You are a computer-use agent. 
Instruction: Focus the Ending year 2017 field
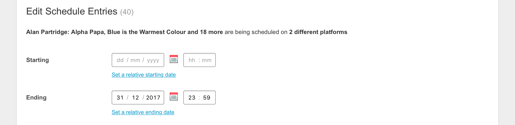point(153,98)
